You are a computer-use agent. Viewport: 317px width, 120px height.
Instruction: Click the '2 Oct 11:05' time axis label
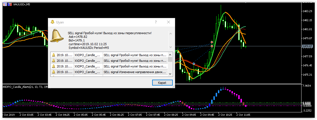(243, 115)
